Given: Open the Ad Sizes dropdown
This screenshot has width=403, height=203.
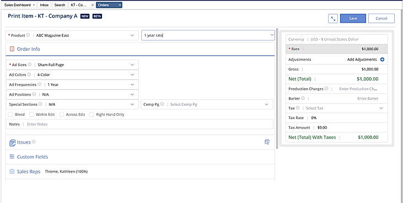Looking at the screenshot, I should 72,65.
